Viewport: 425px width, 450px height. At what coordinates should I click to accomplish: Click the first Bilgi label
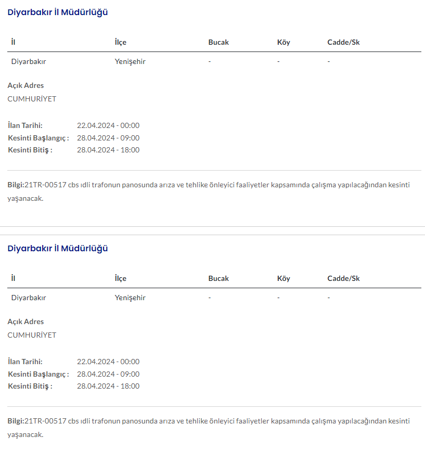[x=16, y=185]
